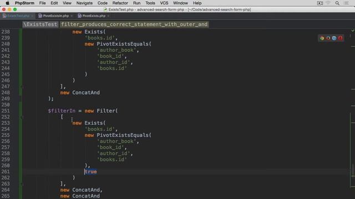Open the Help menu
Image resolution: width=355 pixels, height=199 pixels.
(x=197, y=3)
